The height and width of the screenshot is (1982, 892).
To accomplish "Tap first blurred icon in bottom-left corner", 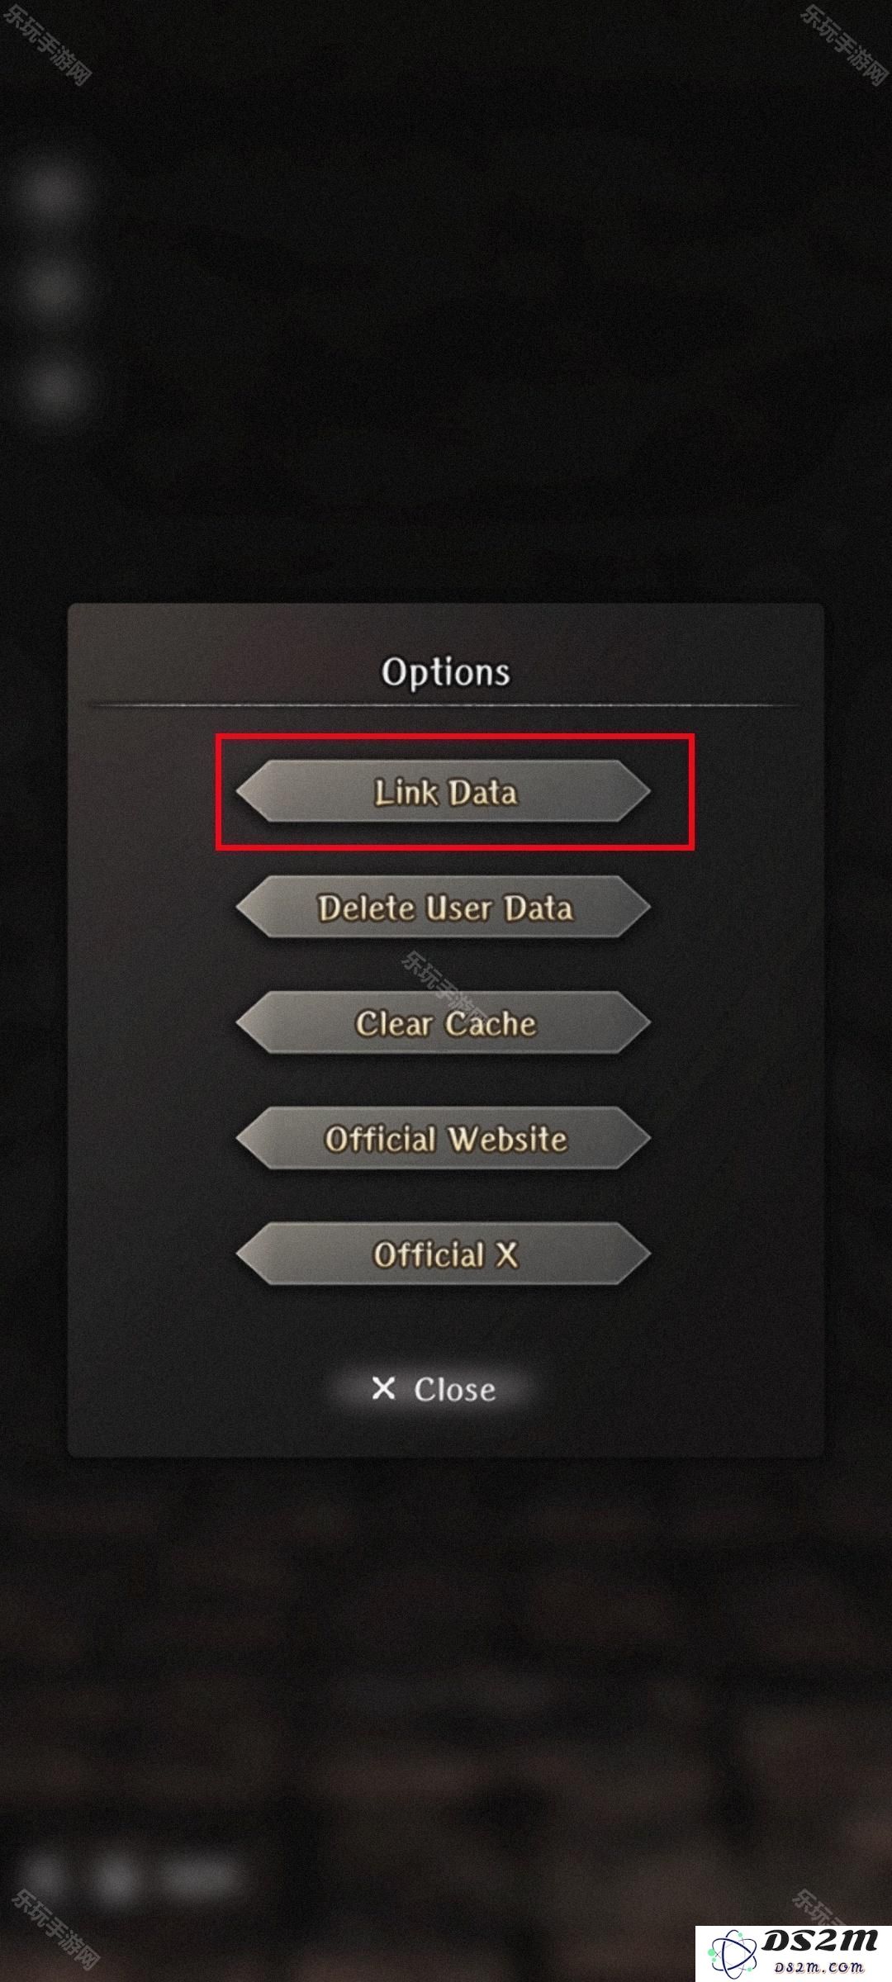I will pyautogui.click(x=43, y=1874).
